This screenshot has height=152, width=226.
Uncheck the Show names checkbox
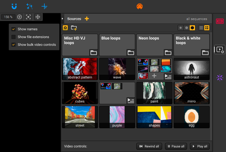point(13,29)
